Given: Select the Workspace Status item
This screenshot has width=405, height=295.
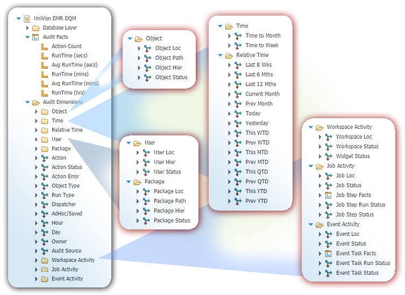Looking at the screenshot, I should [x=357, y=147].
